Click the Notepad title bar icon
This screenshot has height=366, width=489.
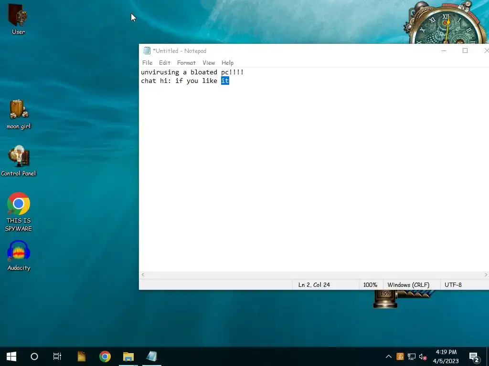(x=147, y=51)
